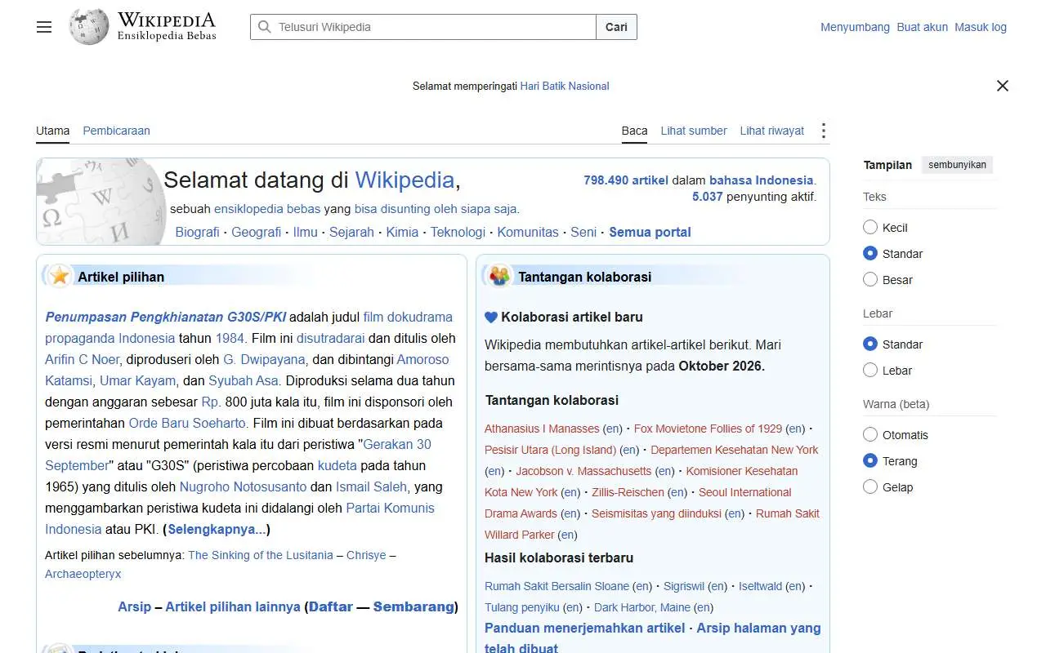Open the Dark Harbor, Maine link
This screenshot has width=1046, height=653.
(642, 607)
